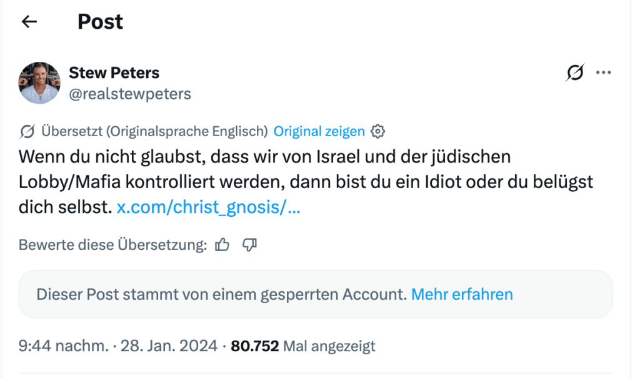Click the Stew Peters display name

tap(114, 72)
